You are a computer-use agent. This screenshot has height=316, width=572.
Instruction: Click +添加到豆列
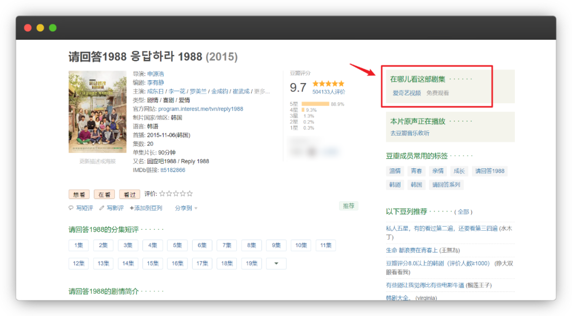(146, 207)
